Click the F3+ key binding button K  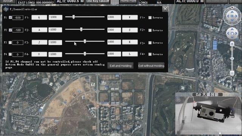point(130,42)
